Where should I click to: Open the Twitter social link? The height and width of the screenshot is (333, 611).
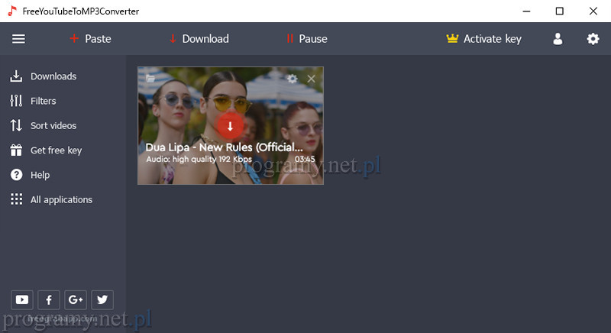(102, 299)
